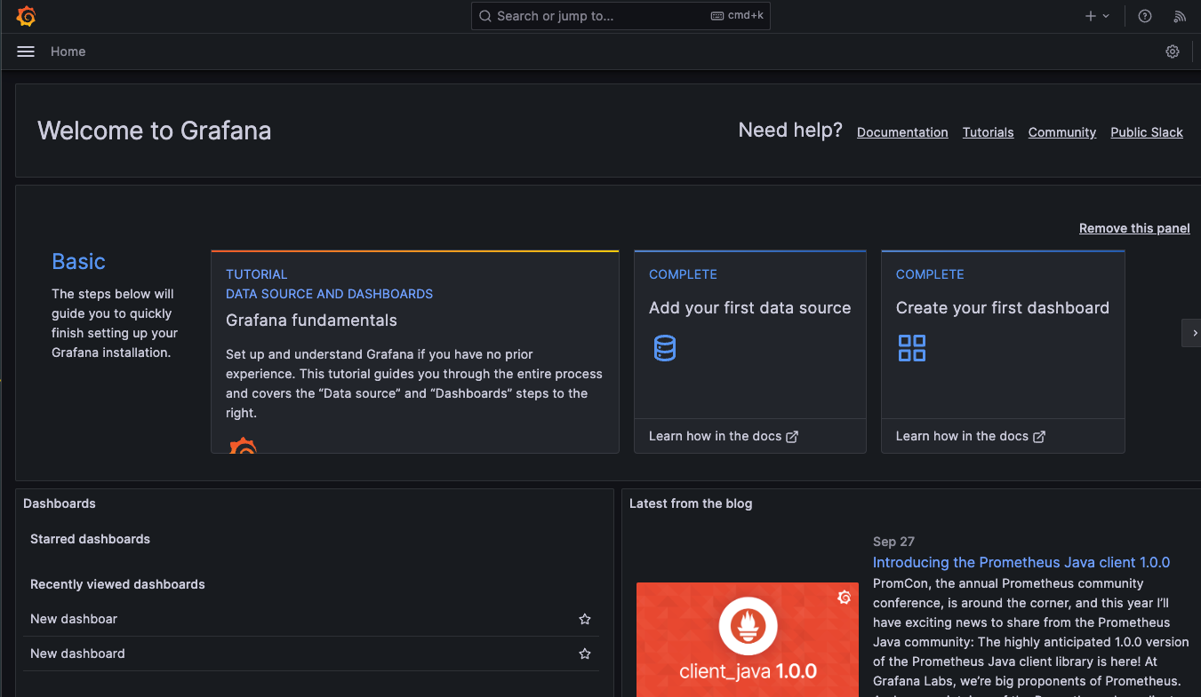Click the Dashboards panel title
Viewport: 1201px width, 697px height.
pyautogui.click(x=60, y=503)
